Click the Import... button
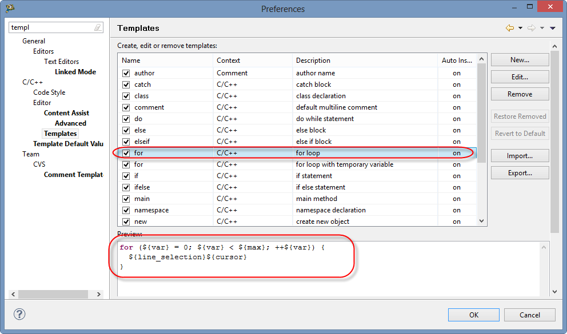 coord(520,156)
